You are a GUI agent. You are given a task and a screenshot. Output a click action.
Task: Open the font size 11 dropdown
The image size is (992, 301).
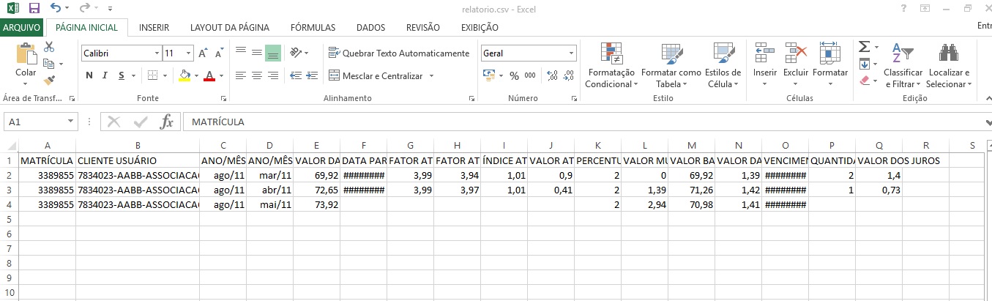[189, 53]
